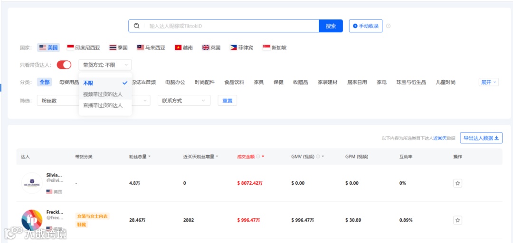Click the info icon beside 手动收录
This screenshot has height=243, width=513.
click(x=389, y=26)
